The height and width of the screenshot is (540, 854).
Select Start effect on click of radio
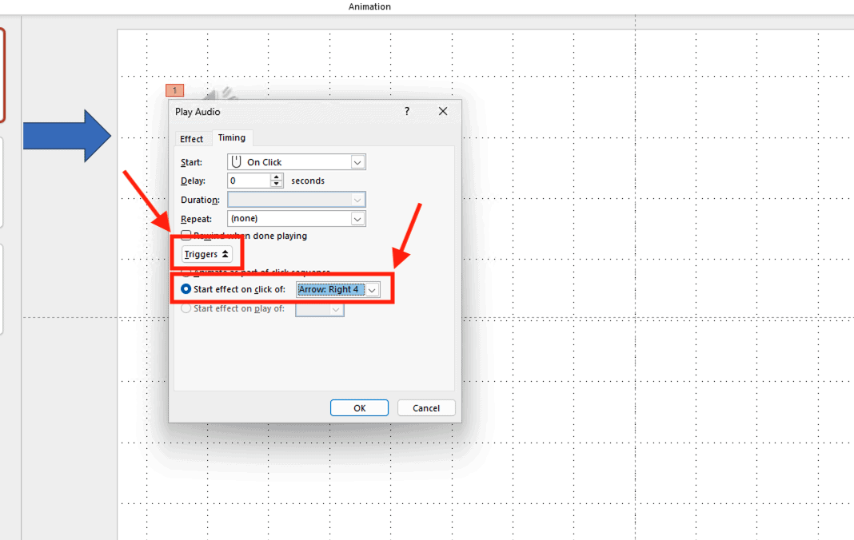coord(186,289)
